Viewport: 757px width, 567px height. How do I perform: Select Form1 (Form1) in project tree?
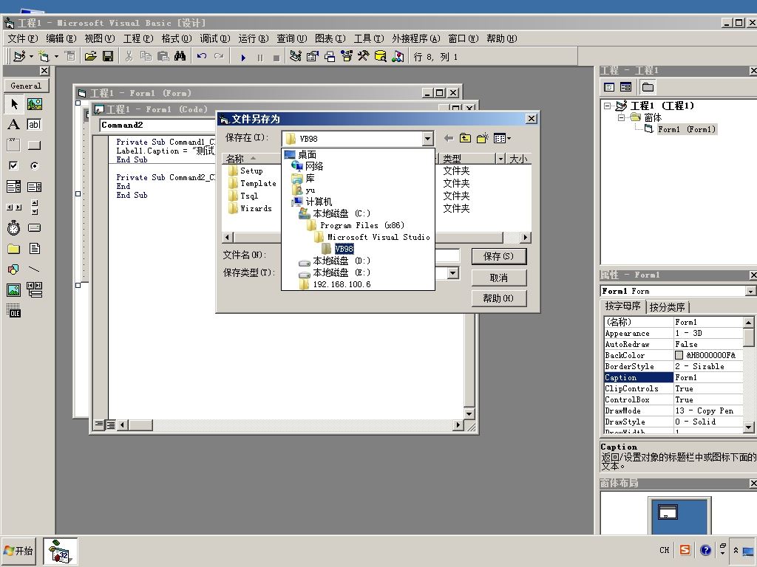click(686, 129)
